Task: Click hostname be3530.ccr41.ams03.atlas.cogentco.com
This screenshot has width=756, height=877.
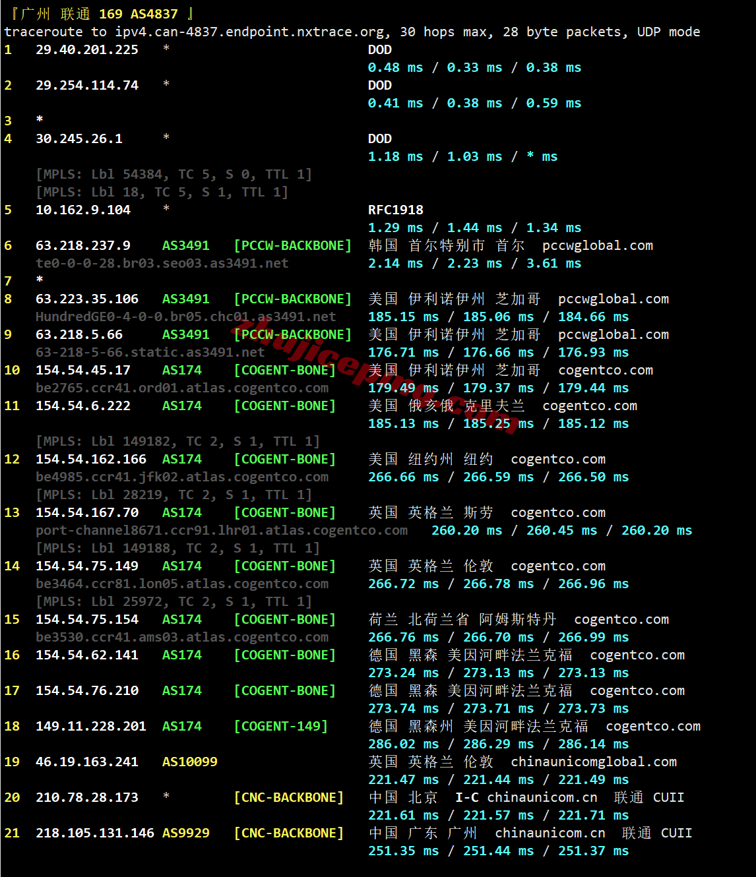Action: click(x=181, y=637)
